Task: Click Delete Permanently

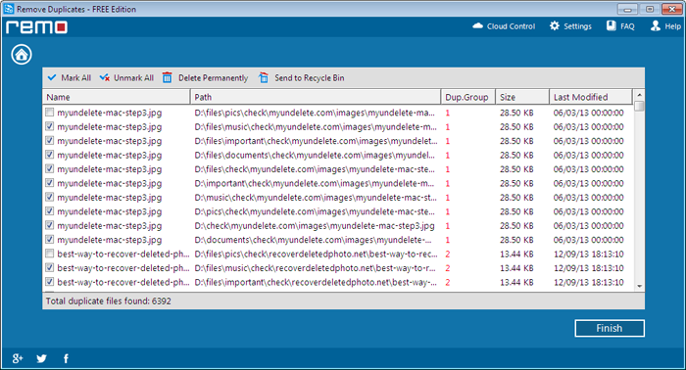Action: coord(205,77)
